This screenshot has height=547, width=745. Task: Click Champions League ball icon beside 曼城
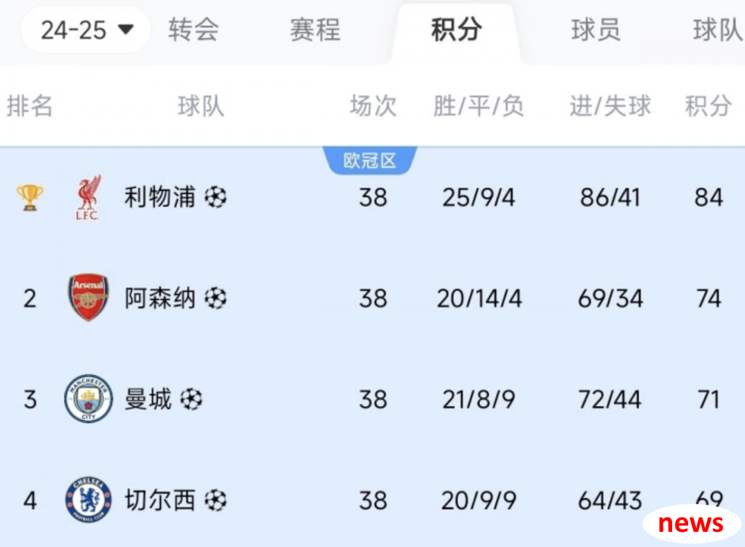(x=191, y=399)
